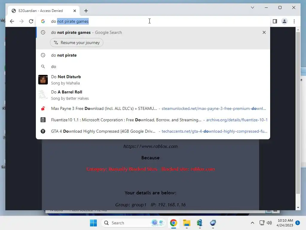
Task: Go back to the previous page
Action: (12, 21)
